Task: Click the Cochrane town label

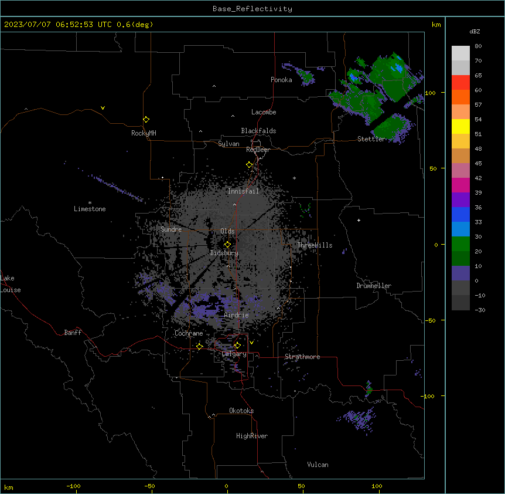Action: pyautogui.click(x=189, y=333)
